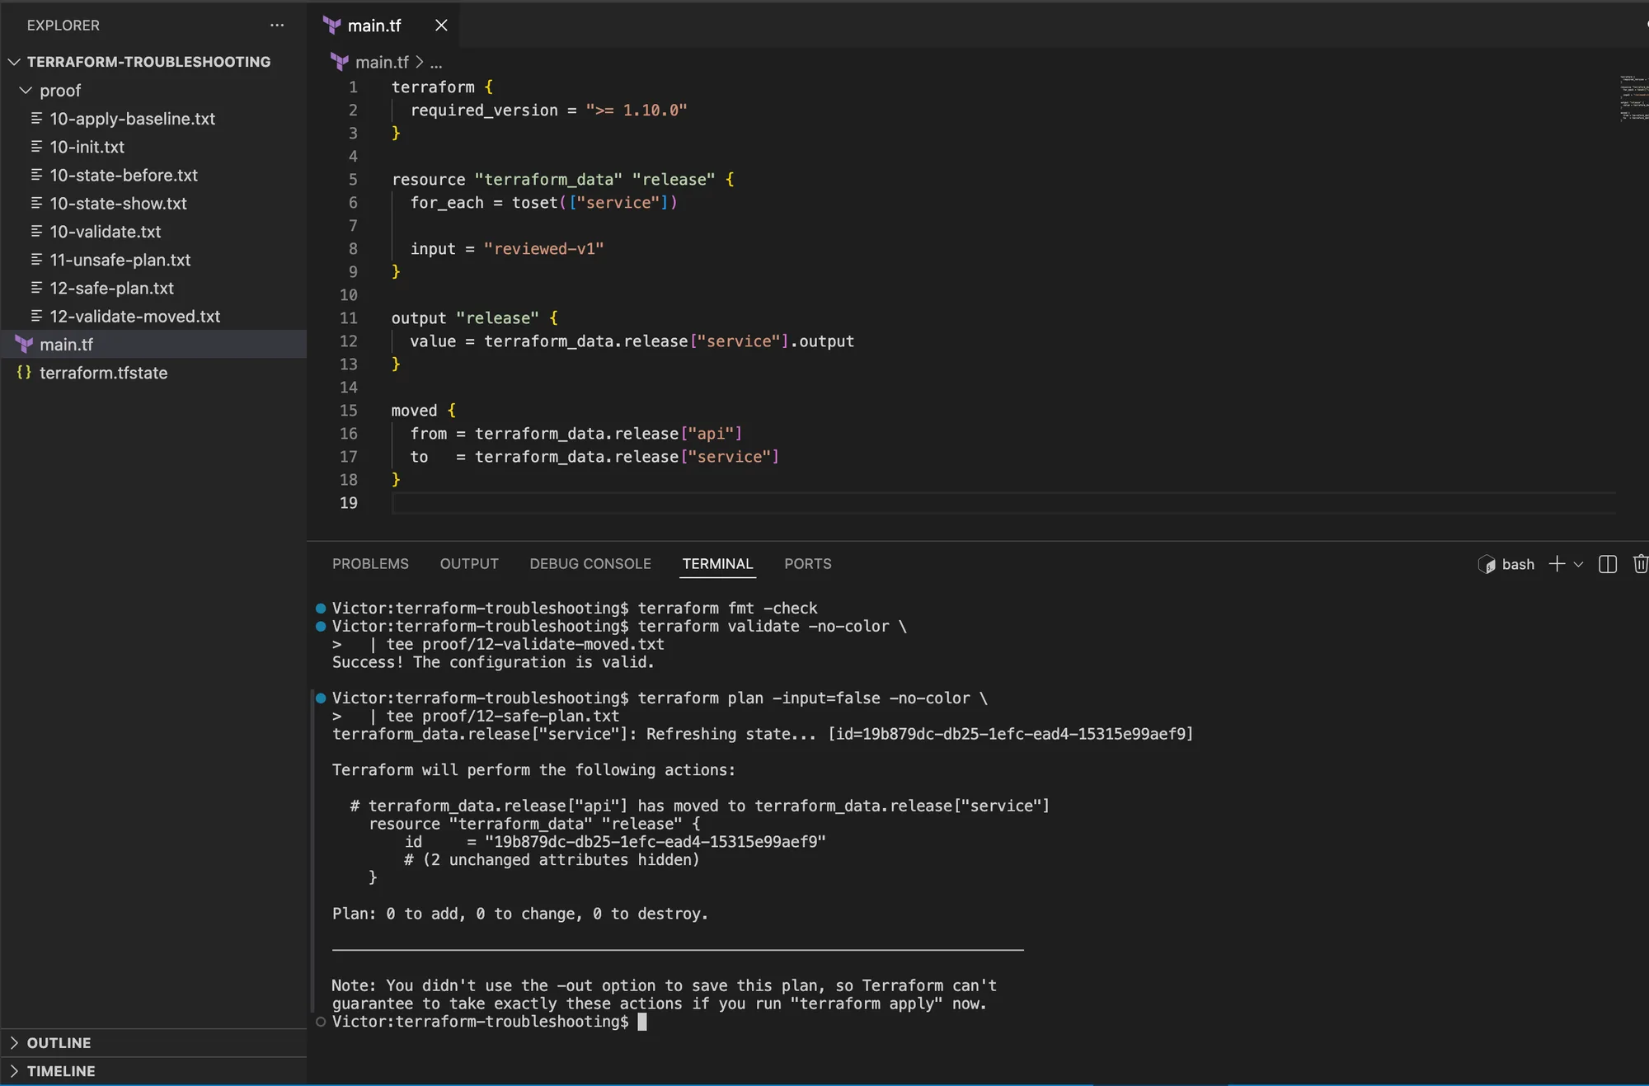The height and width of the screenshot is (1086, 1649).
Task: Switch to the OUTPUT panel tab
Action: click(469, 564)
